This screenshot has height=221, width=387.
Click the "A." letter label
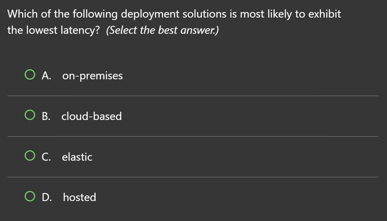pos(46,76)
